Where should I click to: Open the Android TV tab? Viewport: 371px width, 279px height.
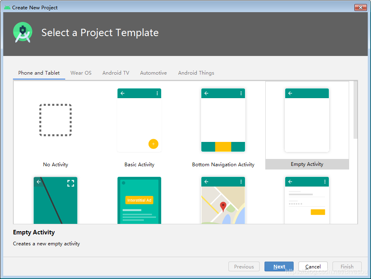[116, 73]
